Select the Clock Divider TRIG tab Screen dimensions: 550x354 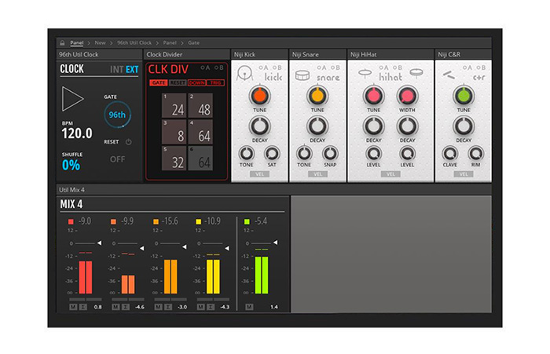pos(215,82)
